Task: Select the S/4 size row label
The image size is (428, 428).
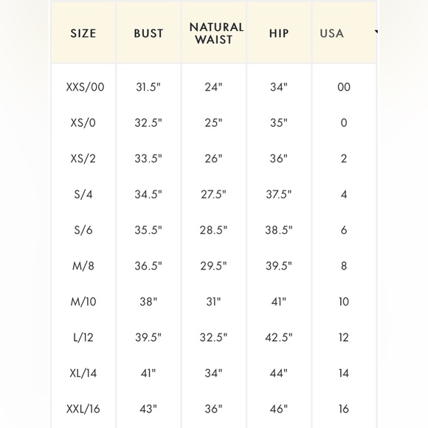Action: coord(83,194)
